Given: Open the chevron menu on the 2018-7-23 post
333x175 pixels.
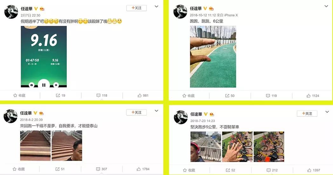Looking at the screenshot, I should (x=327, y=112).
